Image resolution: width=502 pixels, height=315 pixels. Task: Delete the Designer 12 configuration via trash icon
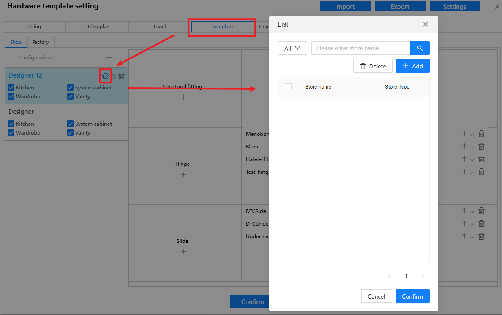click(x=121, y=76)
